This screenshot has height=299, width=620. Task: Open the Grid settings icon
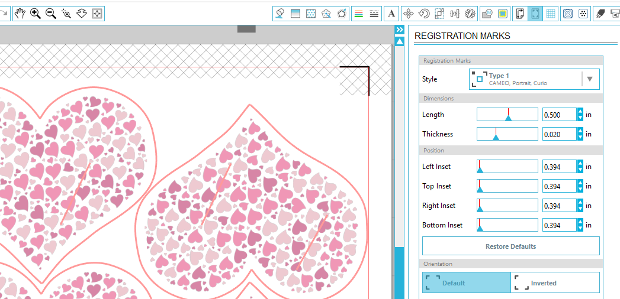551,14
